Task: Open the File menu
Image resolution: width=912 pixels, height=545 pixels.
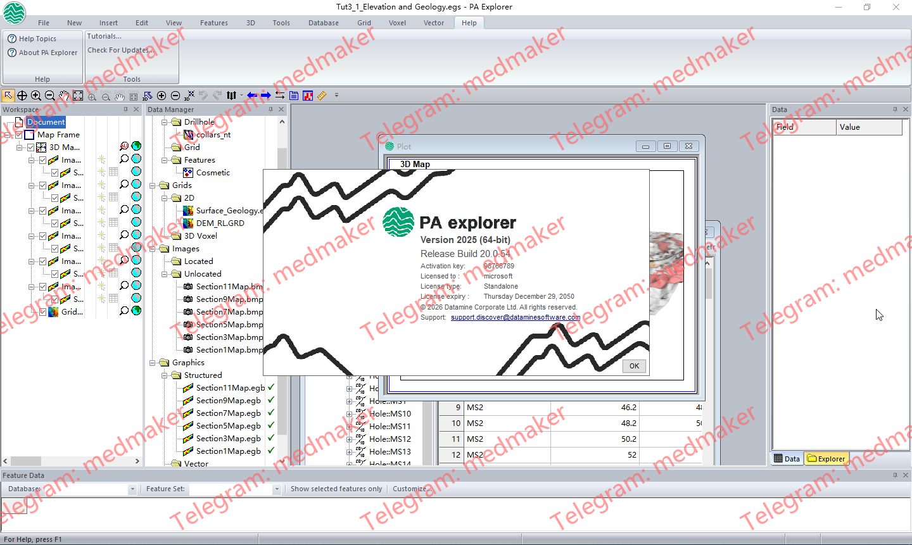Action: [x=44, y=23]
